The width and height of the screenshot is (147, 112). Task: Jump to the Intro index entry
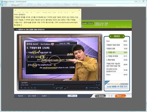pyautogui.click(x=117, y=41)
